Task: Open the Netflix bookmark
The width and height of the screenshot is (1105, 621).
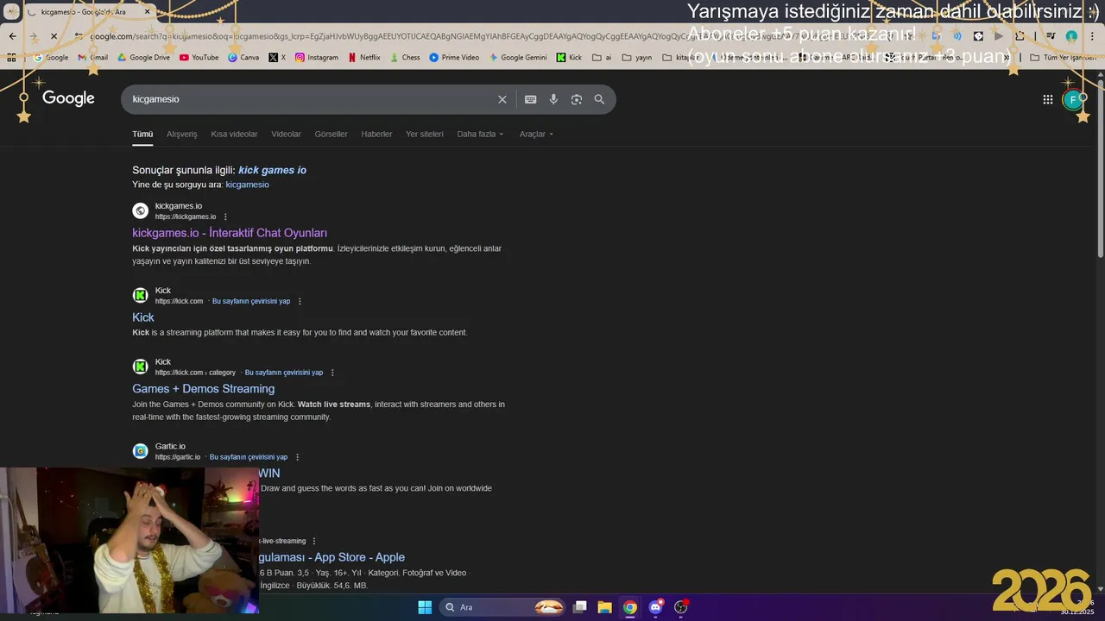Action: click(363, 58)
